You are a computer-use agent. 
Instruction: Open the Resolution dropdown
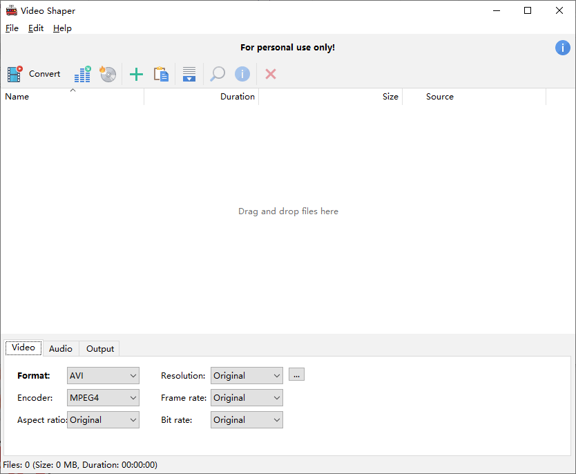click(x=247, y=375)
